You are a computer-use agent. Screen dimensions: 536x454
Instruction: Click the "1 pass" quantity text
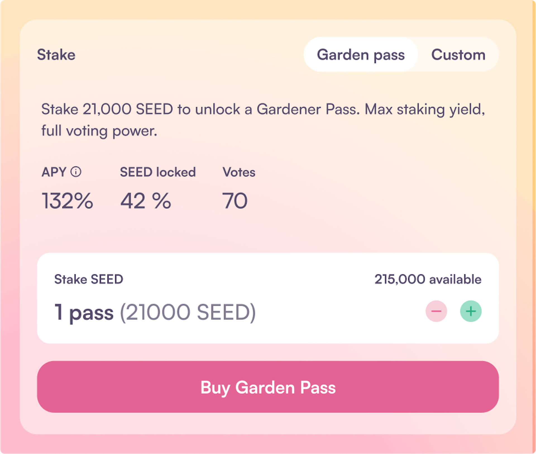(x=84, y=312)
